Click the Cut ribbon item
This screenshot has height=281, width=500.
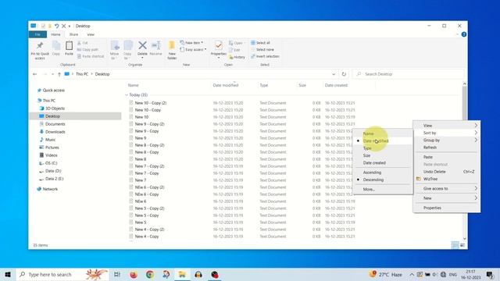point(82,43)
